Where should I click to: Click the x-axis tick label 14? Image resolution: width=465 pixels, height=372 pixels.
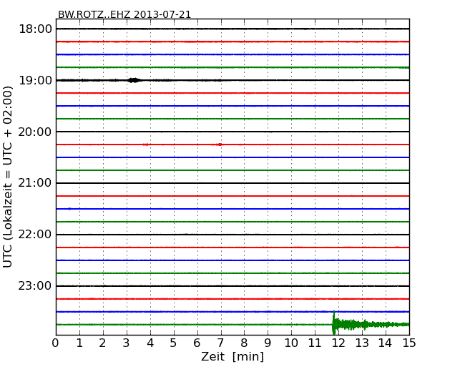385,343
